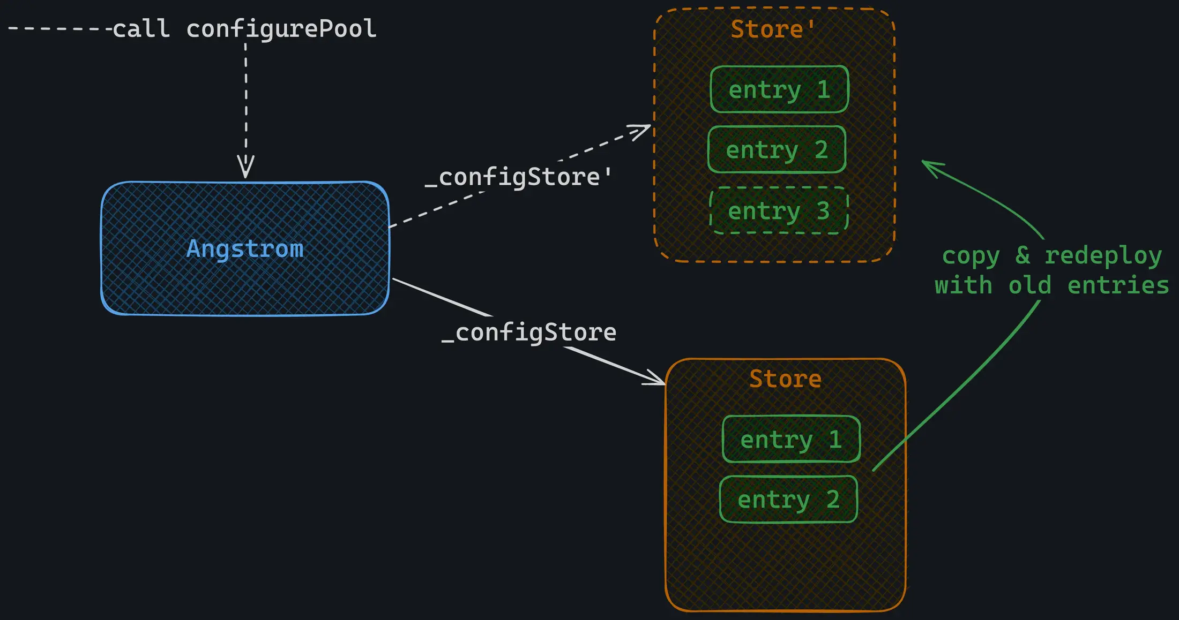Select entry 1 in dashed Store'
Image resolution: width=1179 pixels, height=620 pixels.
pyautogui.click(x=779, y=89)
